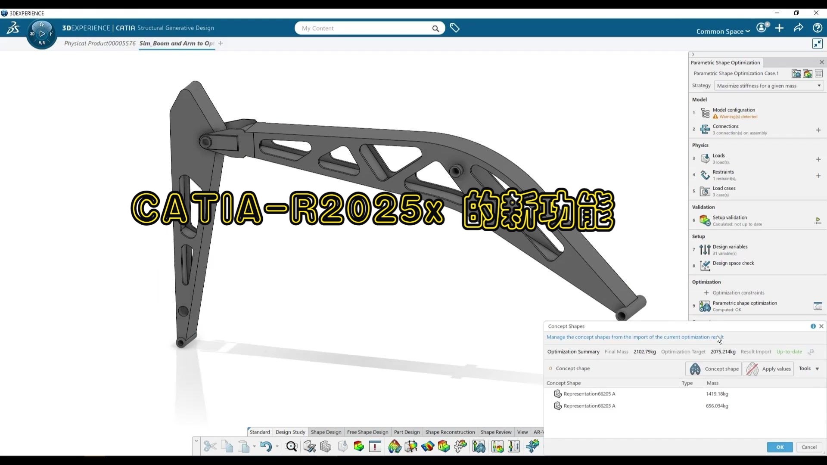The height and width of the screenshot is (465, 827).
Task: Open the Strategy dropdown
Action: click(768, 86)
